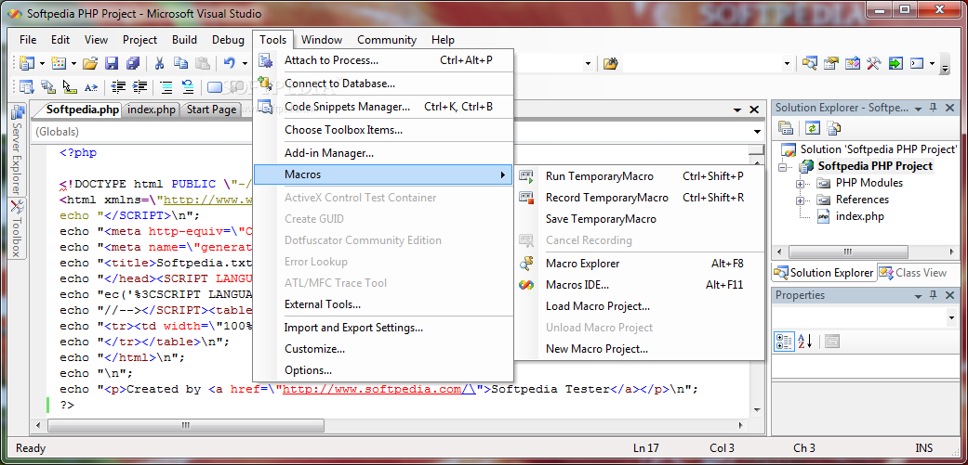Viewport: 968px width, 465px height.
Task: Click Show All Files in Solution Explorer
Action: pos(834,128)
